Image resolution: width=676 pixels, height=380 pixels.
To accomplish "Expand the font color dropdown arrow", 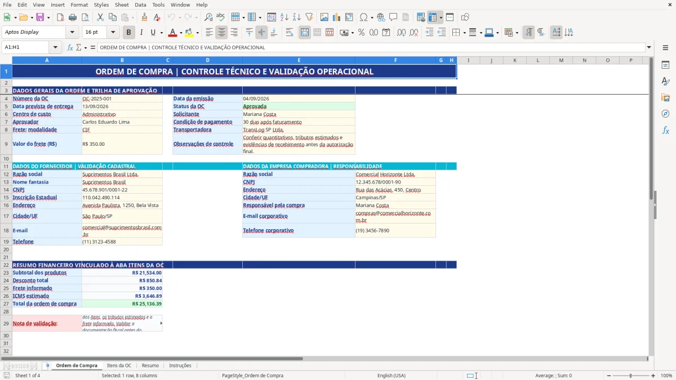I will pyautogui.click(x=180, y=33).
